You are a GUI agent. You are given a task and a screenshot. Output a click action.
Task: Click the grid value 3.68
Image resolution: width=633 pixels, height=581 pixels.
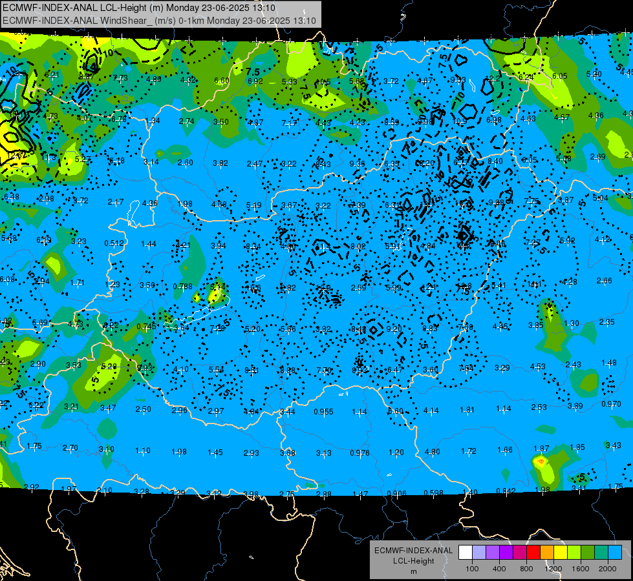point(288,453)
